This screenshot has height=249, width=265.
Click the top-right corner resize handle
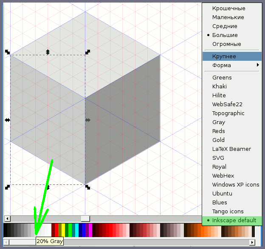coord(87,52)
